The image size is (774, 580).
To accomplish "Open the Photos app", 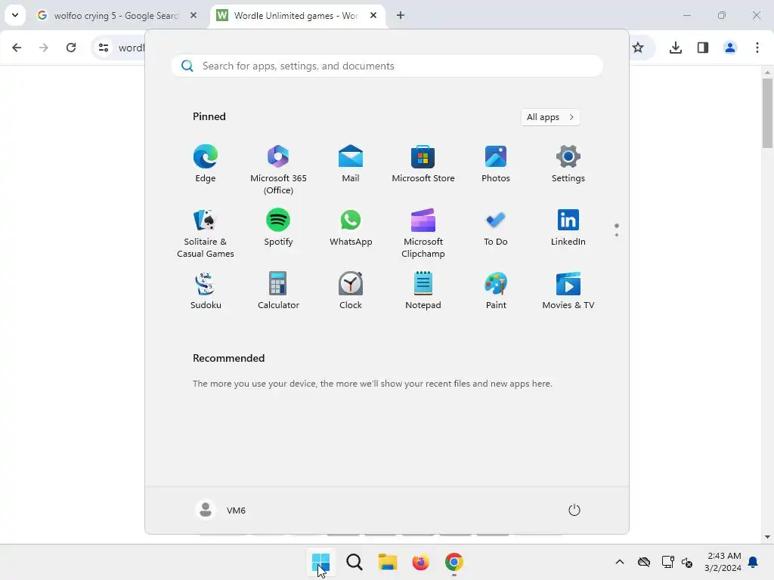I will [496, 164].
